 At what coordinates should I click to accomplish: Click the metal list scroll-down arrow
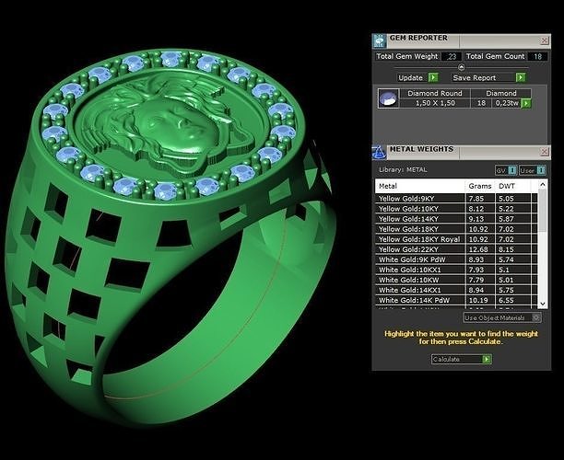[x=543, y=304]
